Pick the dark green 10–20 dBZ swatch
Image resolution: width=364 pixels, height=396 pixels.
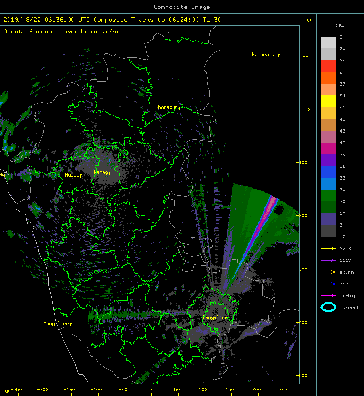coord(328,207)
